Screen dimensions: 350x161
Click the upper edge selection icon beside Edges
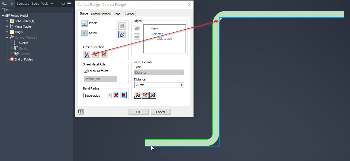click(x=137, y=28)
